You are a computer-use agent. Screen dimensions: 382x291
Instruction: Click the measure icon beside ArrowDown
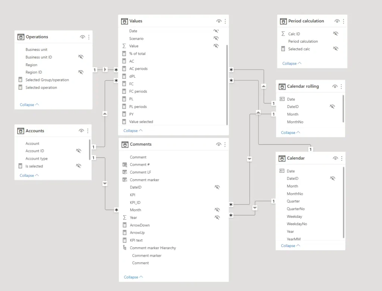click(125, 225)
